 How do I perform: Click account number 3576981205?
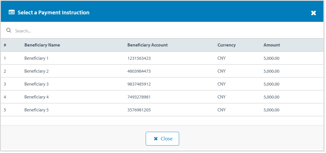tap(139, 110)
